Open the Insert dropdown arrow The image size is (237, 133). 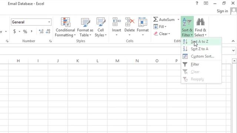116,35
